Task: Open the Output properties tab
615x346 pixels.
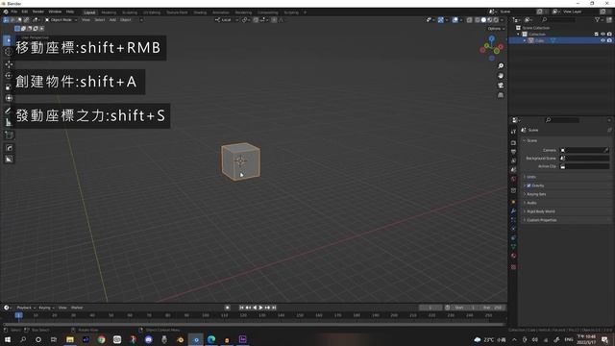Action: pos(513,152)
